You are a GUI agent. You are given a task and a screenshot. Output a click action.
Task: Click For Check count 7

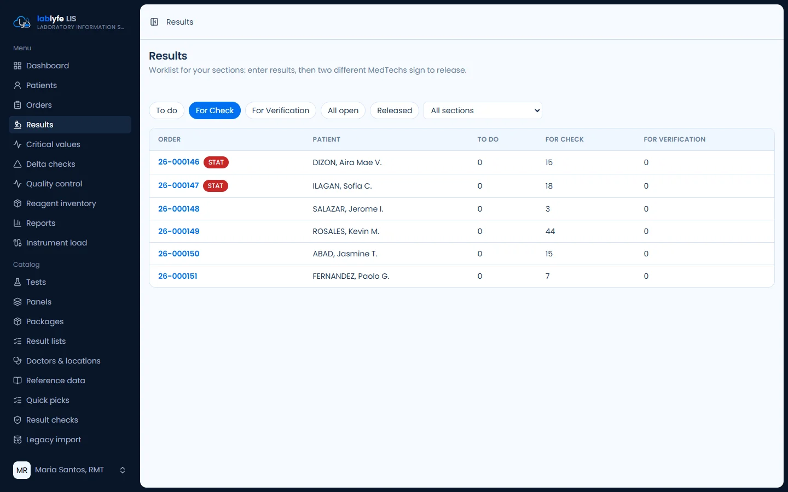(x=547, y=276)
